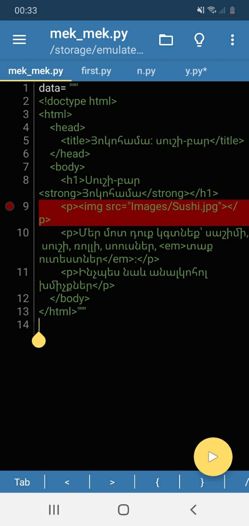Tap the Android back navigation button

pyautogui.click(x=194, y=510)
